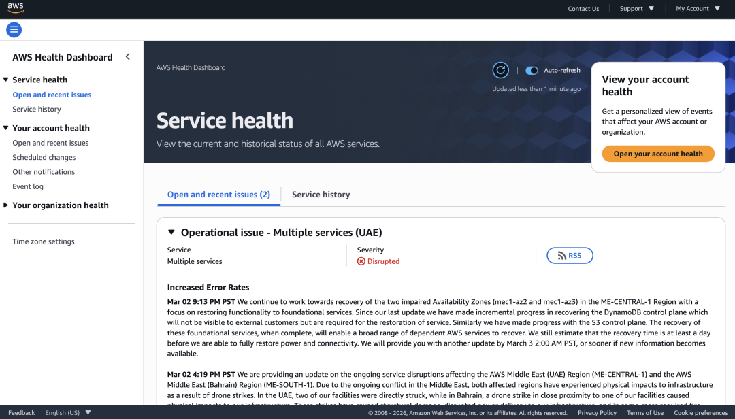
Task: Collapse the Operational issue UAE panel
Action: 171,233
